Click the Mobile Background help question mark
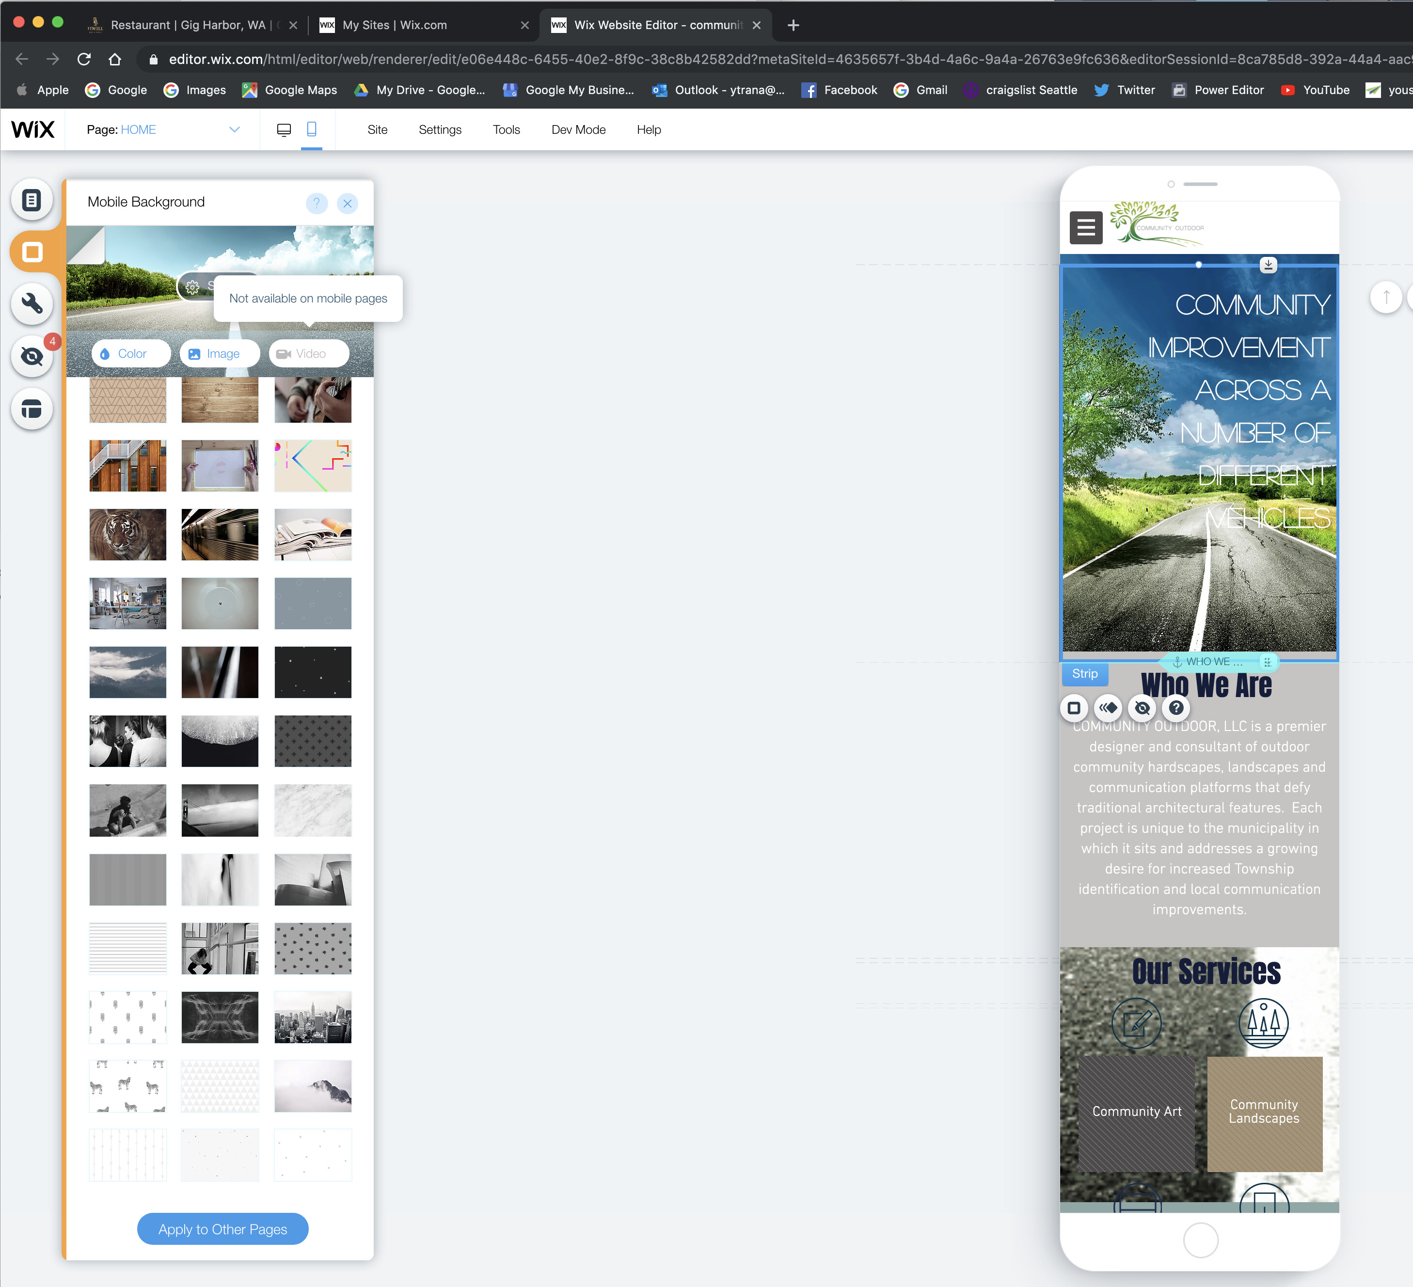Viewport: 1413px width, 1287px height. tap(316, 203)
